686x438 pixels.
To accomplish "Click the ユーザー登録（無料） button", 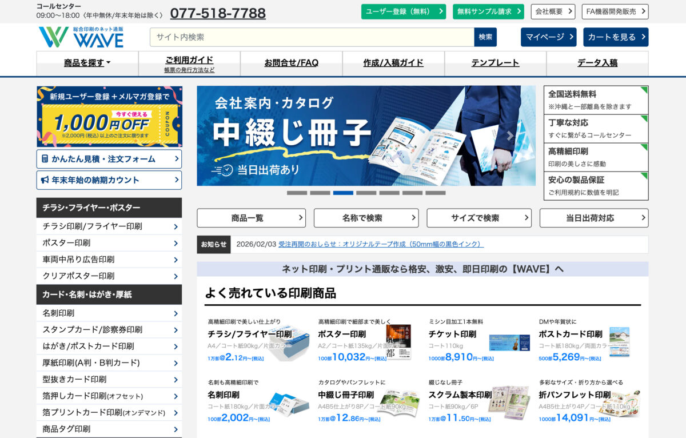I will click(403, 11).
